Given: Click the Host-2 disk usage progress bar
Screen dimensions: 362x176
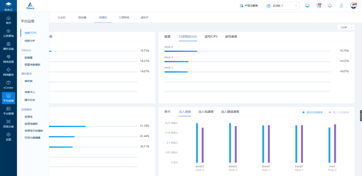Looking at the screenshot, I should 247,51.
